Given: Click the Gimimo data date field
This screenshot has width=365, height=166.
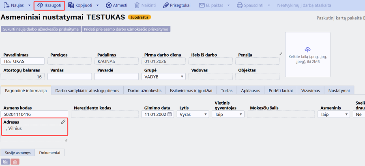Looking at the screenshot, I should click(x=158, y=114).
